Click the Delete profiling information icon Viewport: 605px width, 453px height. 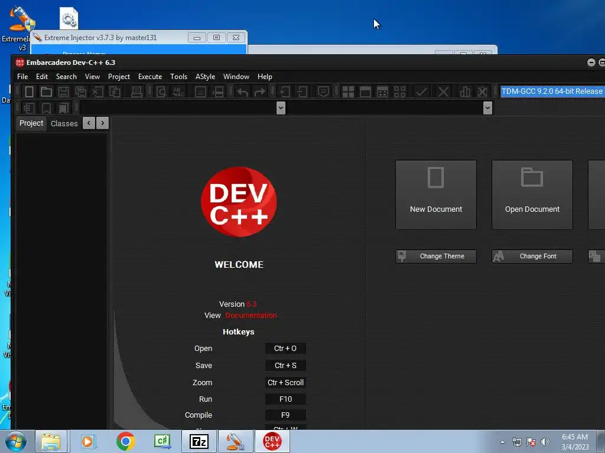click(x=482, y=91)
